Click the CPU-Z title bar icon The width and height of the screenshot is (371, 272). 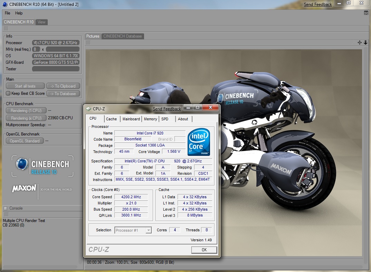(88, 109)
